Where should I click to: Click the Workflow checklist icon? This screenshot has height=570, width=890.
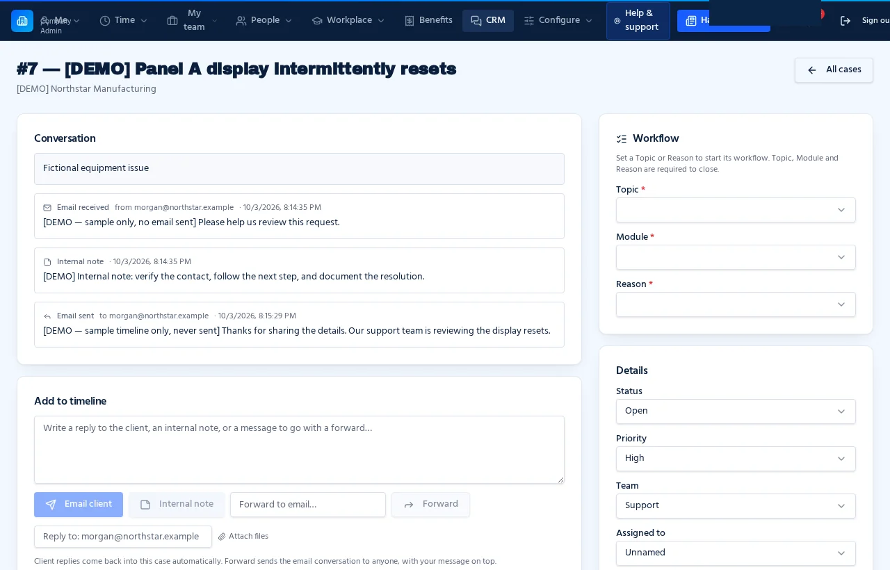(622, 139)
